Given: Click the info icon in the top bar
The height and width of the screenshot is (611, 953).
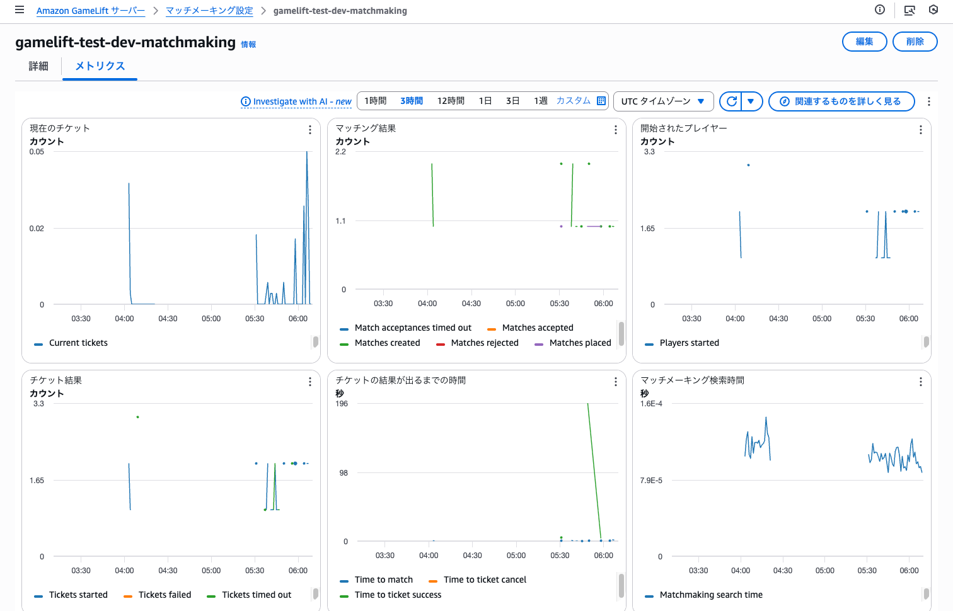Looking at the screenshot, I should pos(880,10).
